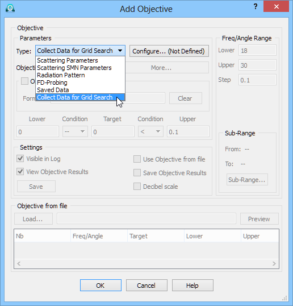
Task: Toggle Visible in Log checkbox
Action: point(20,159)
